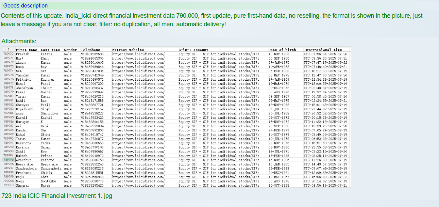Image resolution: width=439 pixels, height=207 pixels.
Task: Select the "Extract website" column header
Action: point(128,50)
